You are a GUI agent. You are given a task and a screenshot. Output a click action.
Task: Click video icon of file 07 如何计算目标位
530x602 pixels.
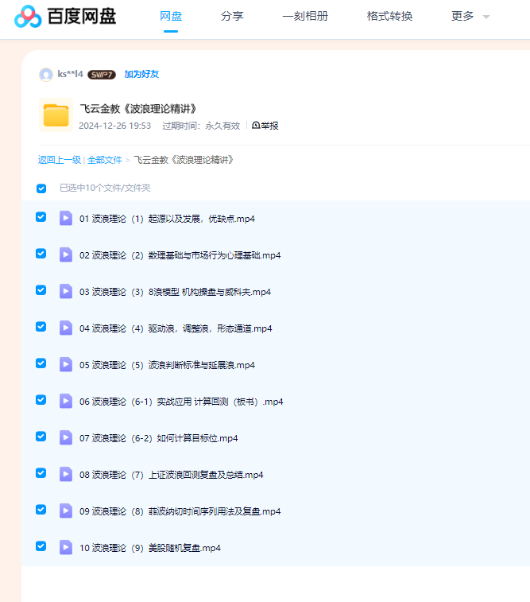(66, 437)
